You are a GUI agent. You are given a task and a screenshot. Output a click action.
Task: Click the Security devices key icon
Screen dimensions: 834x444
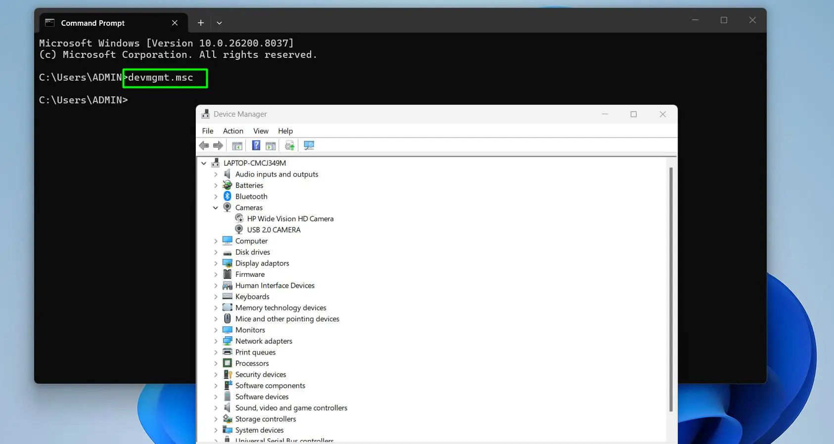point(227,374)
